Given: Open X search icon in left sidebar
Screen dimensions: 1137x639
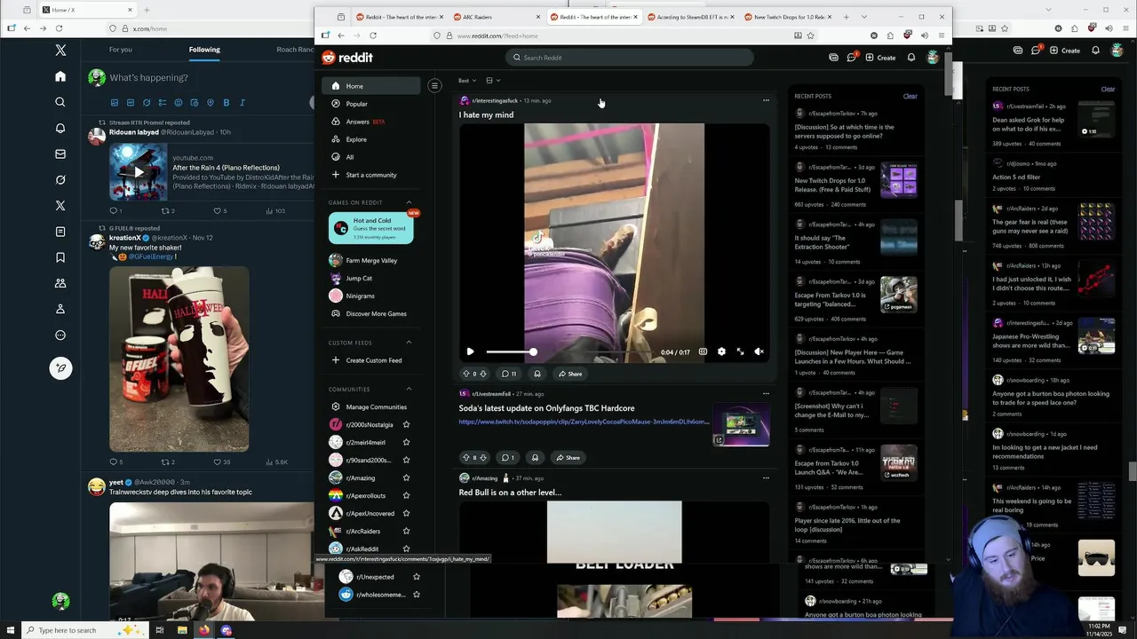Looking at the screenshot, I should pos(60,102).
